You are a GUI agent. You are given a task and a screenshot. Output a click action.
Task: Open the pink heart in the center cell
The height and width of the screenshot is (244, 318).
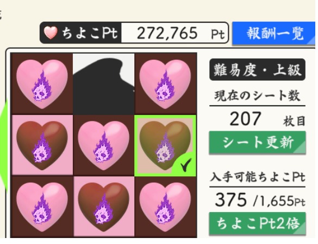pos(104,146)
